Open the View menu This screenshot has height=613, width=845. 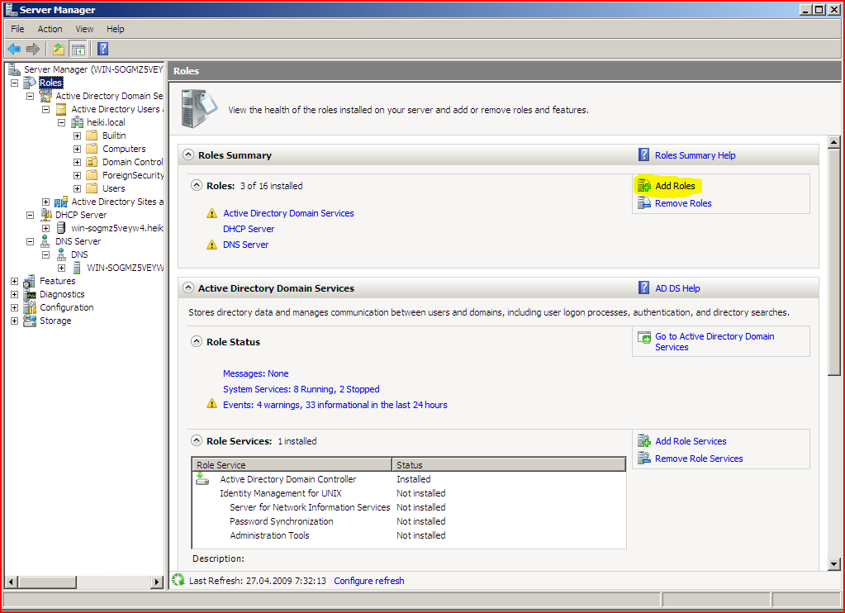coord(84,29)
